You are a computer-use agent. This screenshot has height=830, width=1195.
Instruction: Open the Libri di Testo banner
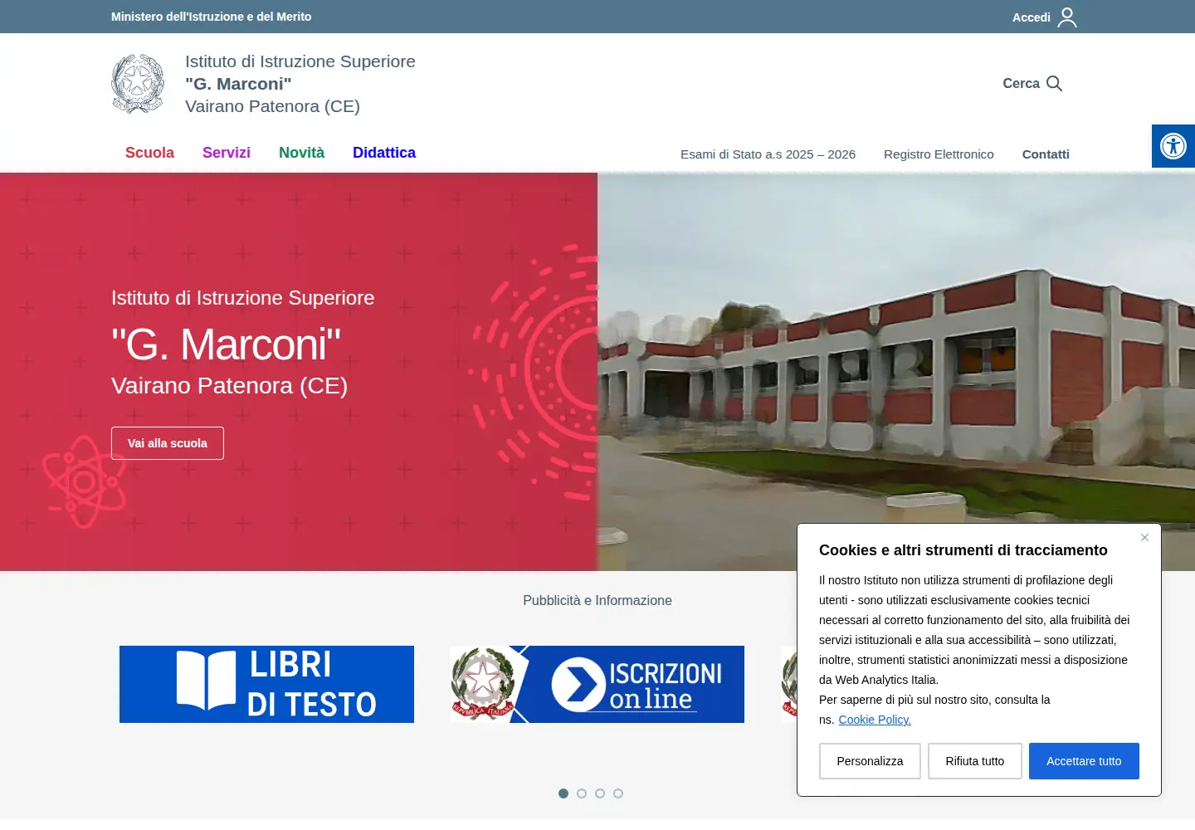266,684
